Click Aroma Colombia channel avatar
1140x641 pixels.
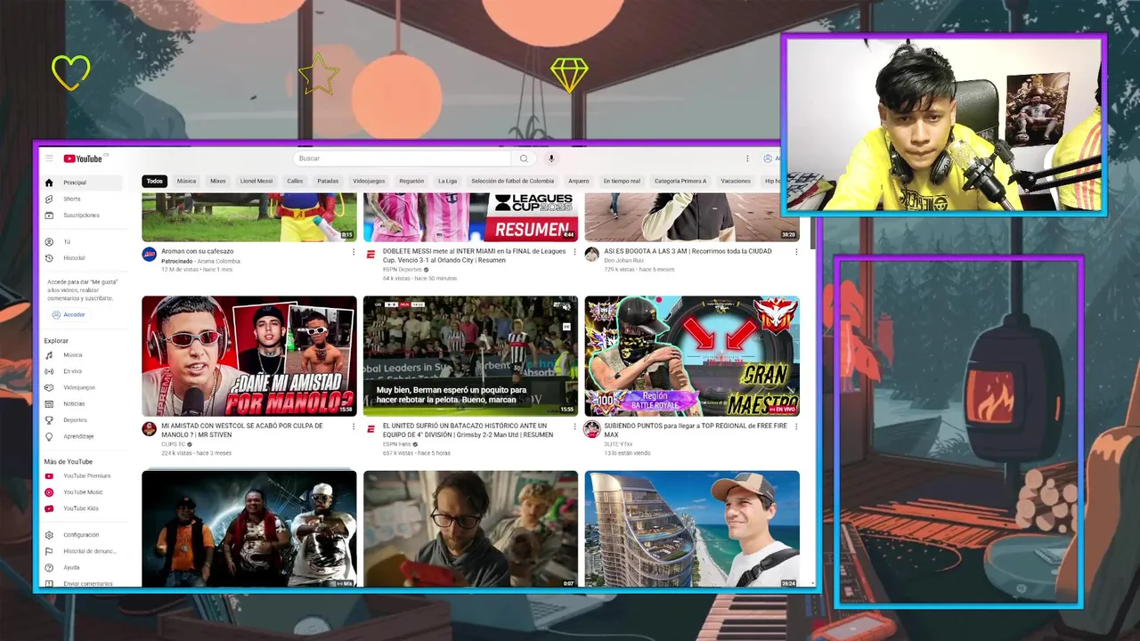(x=149, y=255)
